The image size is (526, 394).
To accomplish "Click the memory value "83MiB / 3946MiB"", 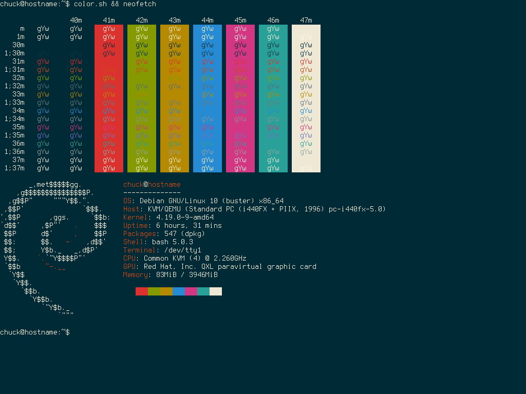I will tap(187, 275).
